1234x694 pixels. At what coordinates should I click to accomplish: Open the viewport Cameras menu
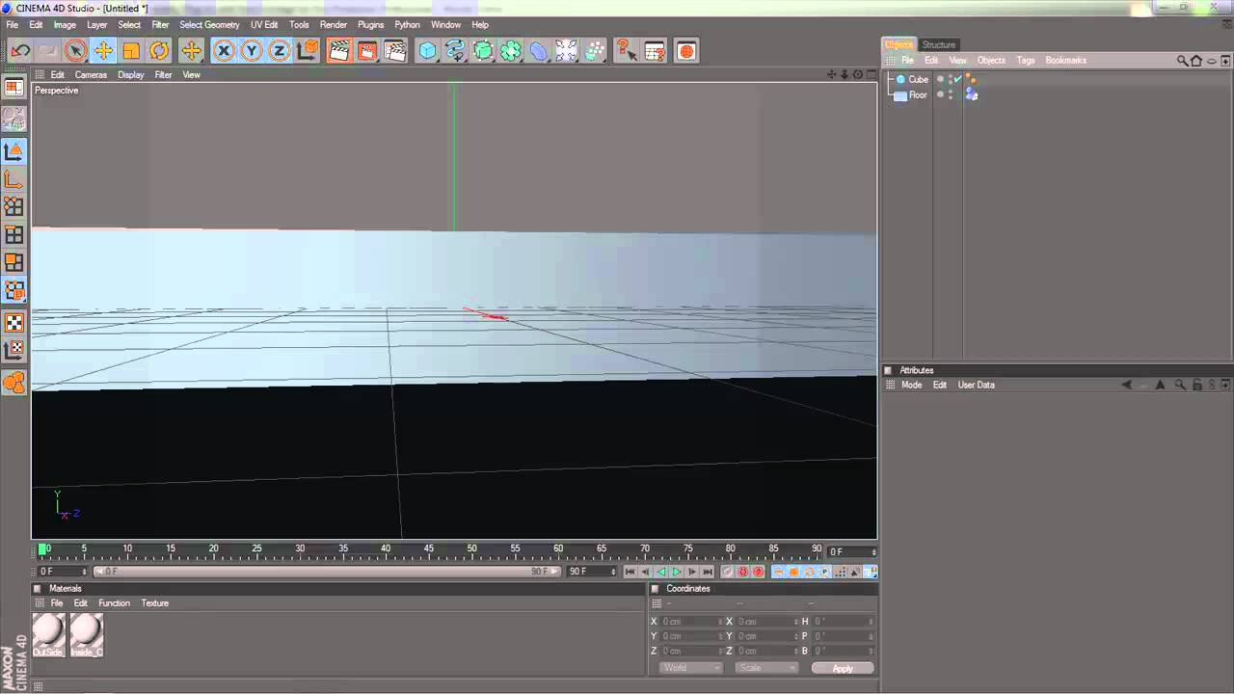coord(92,75)
